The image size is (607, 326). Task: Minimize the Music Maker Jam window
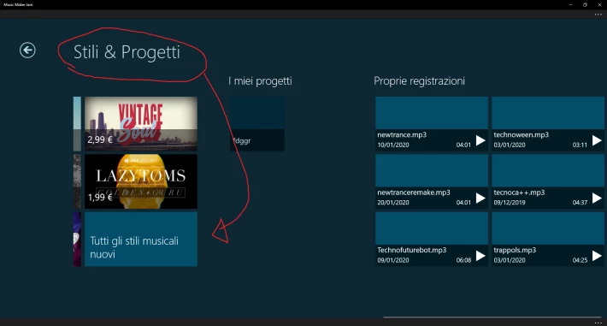click(570, 4)
